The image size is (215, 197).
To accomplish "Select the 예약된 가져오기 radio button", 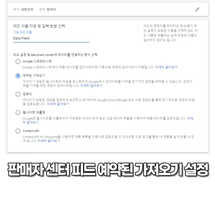I will tap(18, 76).
